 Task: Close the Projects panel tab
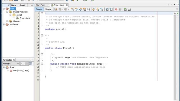tap(9, 5)
